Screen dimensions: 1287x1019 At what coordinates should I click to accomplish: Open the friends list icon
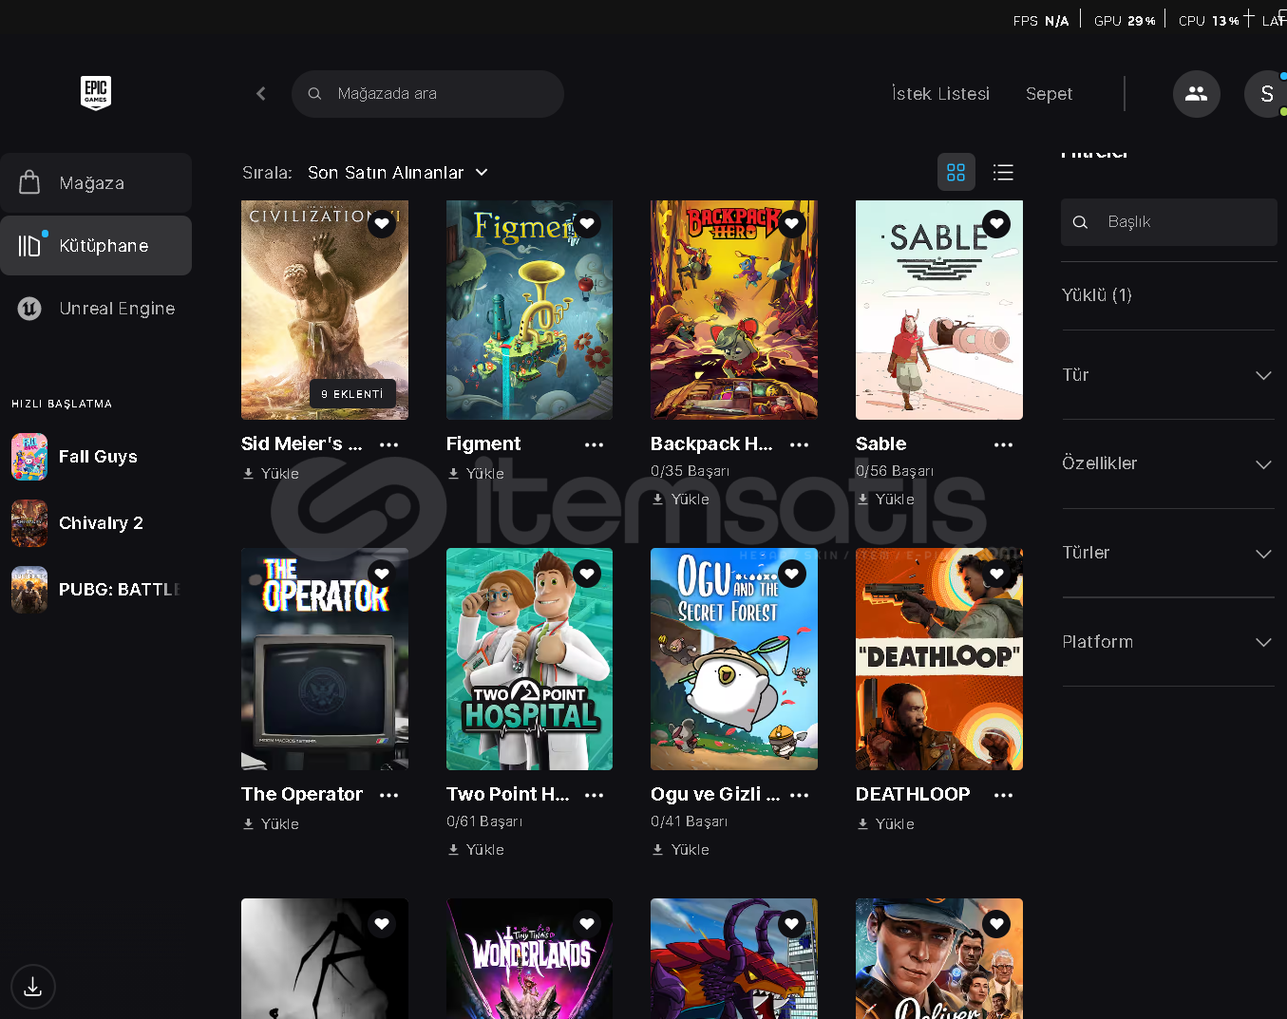1197,94
